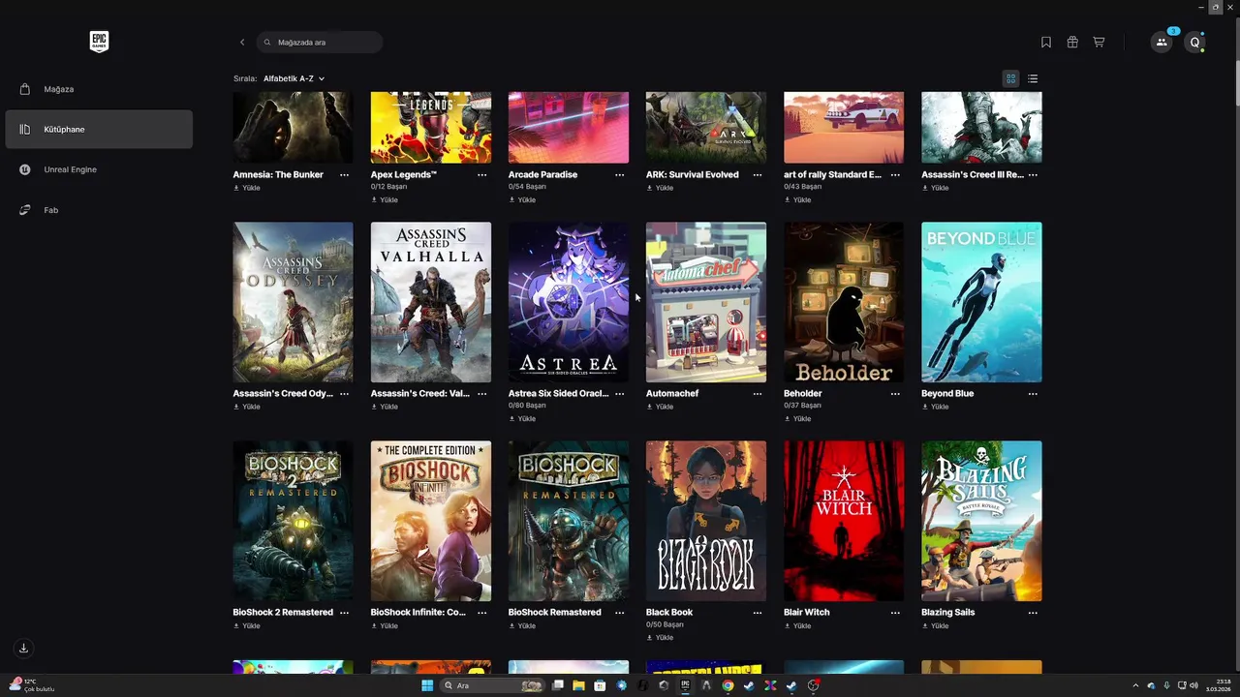
Task: Open options menu for Apex Legends
Action: pos(481,175)
